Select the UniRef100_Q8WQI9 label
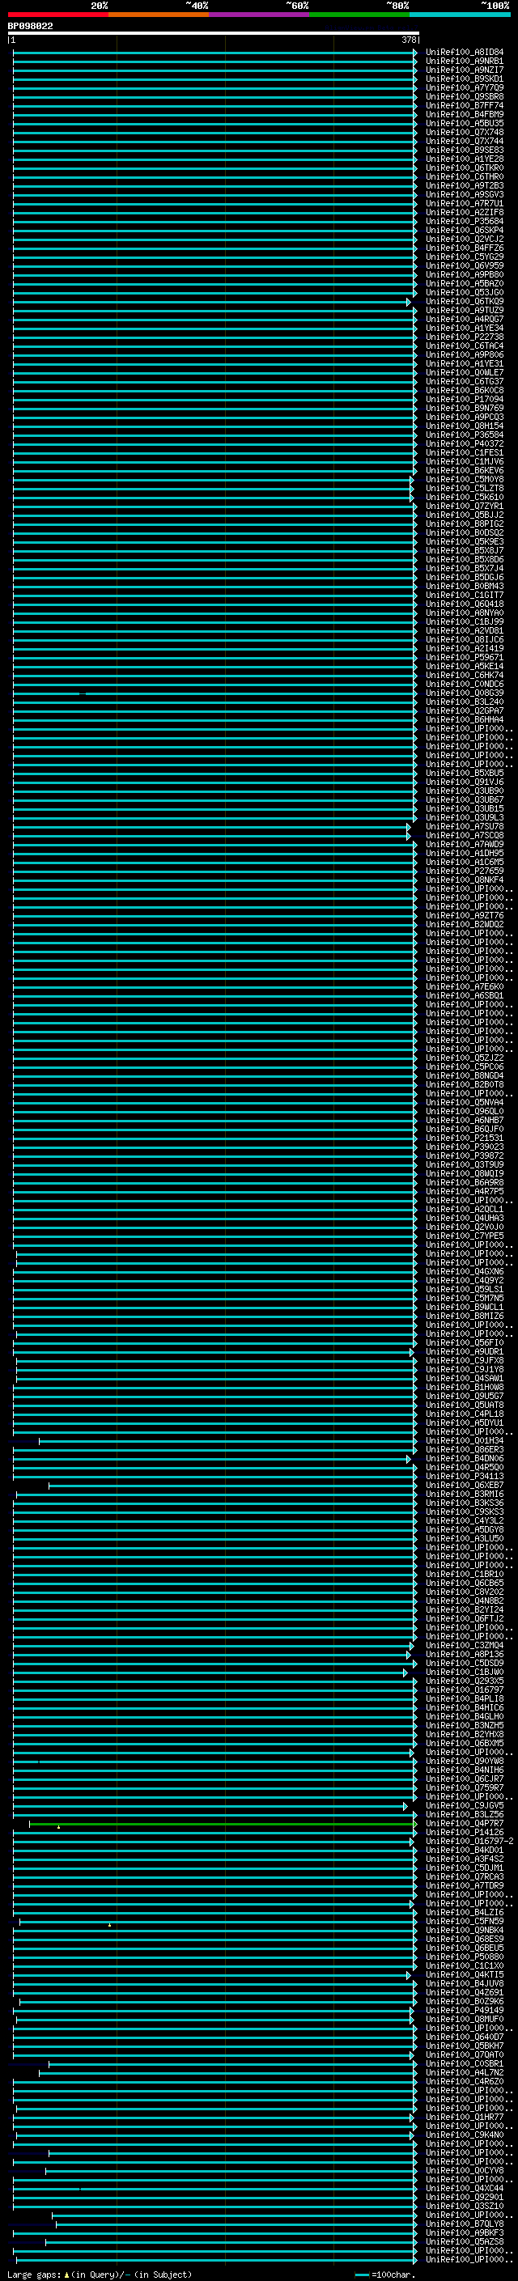Screen dimensions: 518x2281 click(x=464, y=1174)
